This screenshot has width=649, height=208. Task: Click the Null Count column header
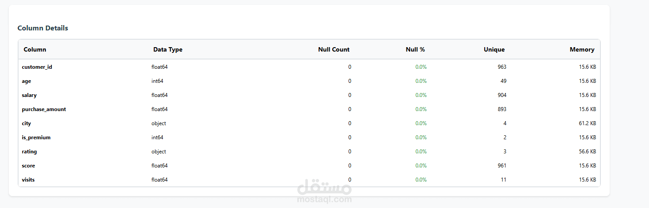tap(334, 50)
